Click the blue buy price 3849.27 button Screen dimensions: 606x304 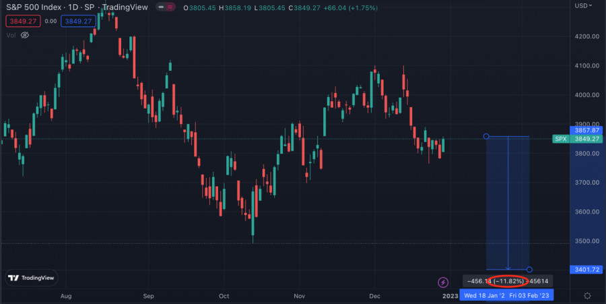pos(78,22)
